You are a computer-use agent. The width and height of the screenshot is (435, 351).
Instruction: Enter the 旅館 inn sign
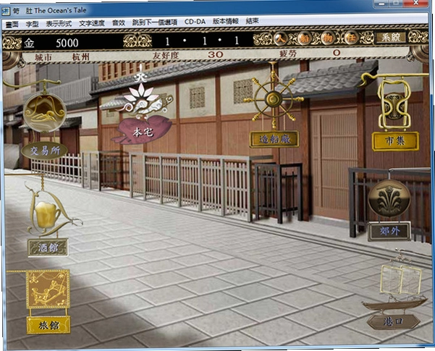[48, 325]
